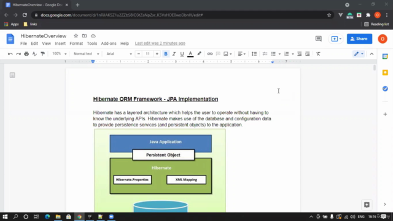The width and height of the screenshot is (393, 221).
Task: Check the cloud document status icon
Action: point(93,36)
